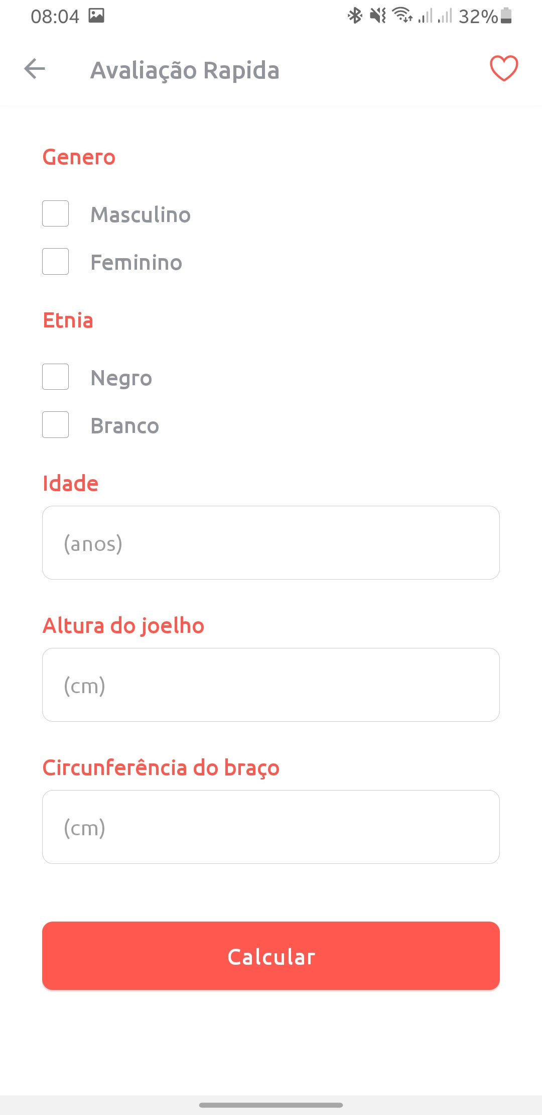This screenshot has width=542, height=1115.
Task: Select the Negro checkbox
Action: point(56,377)
